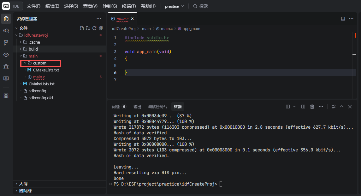The width and height of the screenshot is (361, 196).
Task: Click the void app_main(void) line
Action: click(x=148, y=52)
